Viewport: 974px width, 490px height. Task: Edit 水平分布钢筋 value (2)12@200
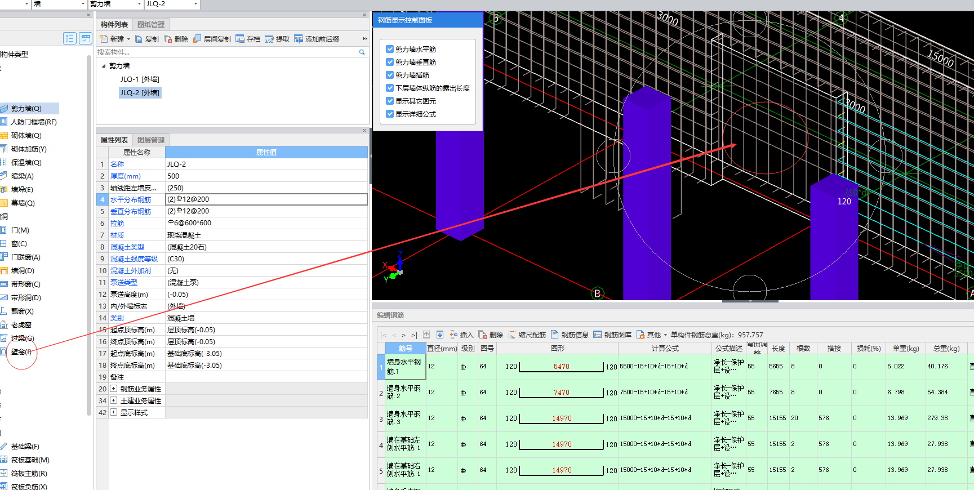click(x=266, y=199)
